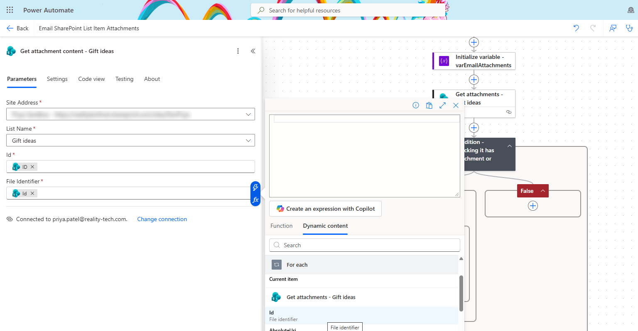This screenshot has height=331, width=638.
Task: Close the expression editor popup
Action: [x=456, y=105]
